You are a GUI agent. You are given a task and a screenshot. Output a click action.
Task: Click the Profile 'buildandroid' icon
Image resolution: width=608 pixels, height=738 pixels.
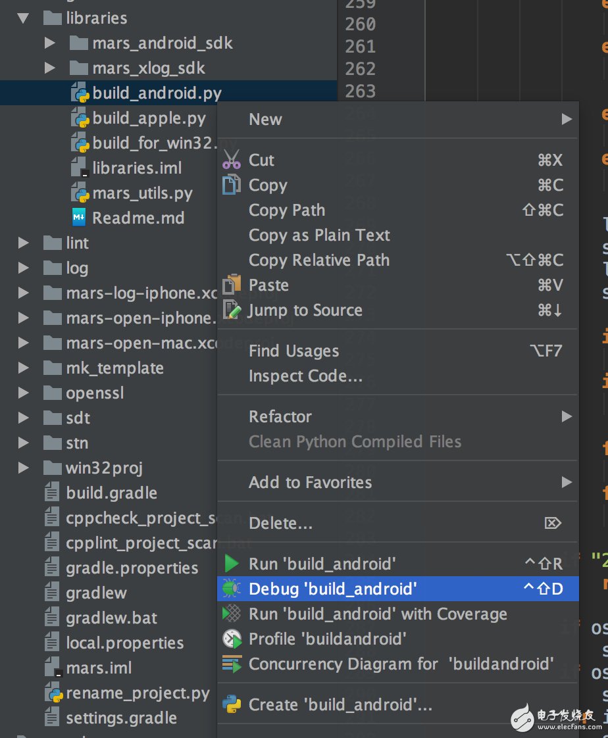coord(232,639)
